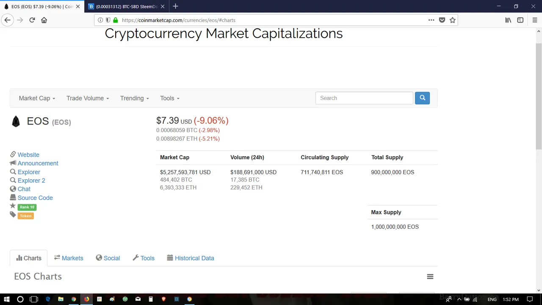Save page to Pocket icon
This screenshot has width=542, height=305.
pyautogui.click(x=442, y=20)
